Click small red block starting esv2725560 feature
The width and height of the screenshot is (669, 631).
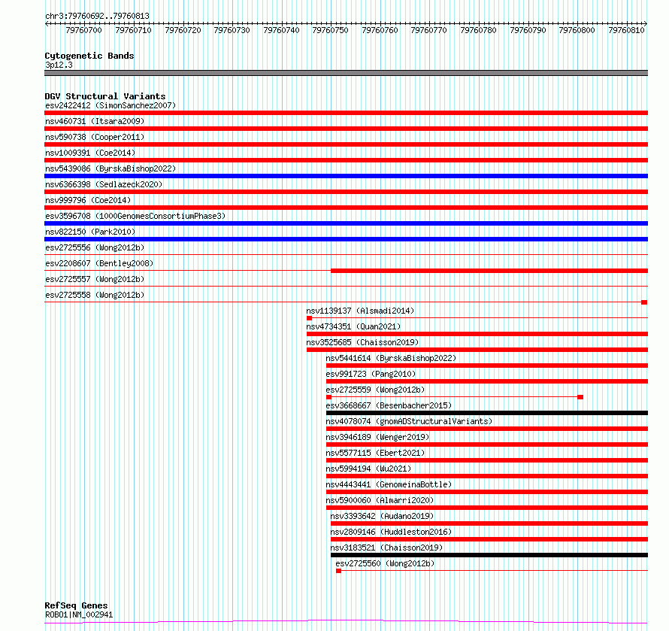(x=339, y=571)
